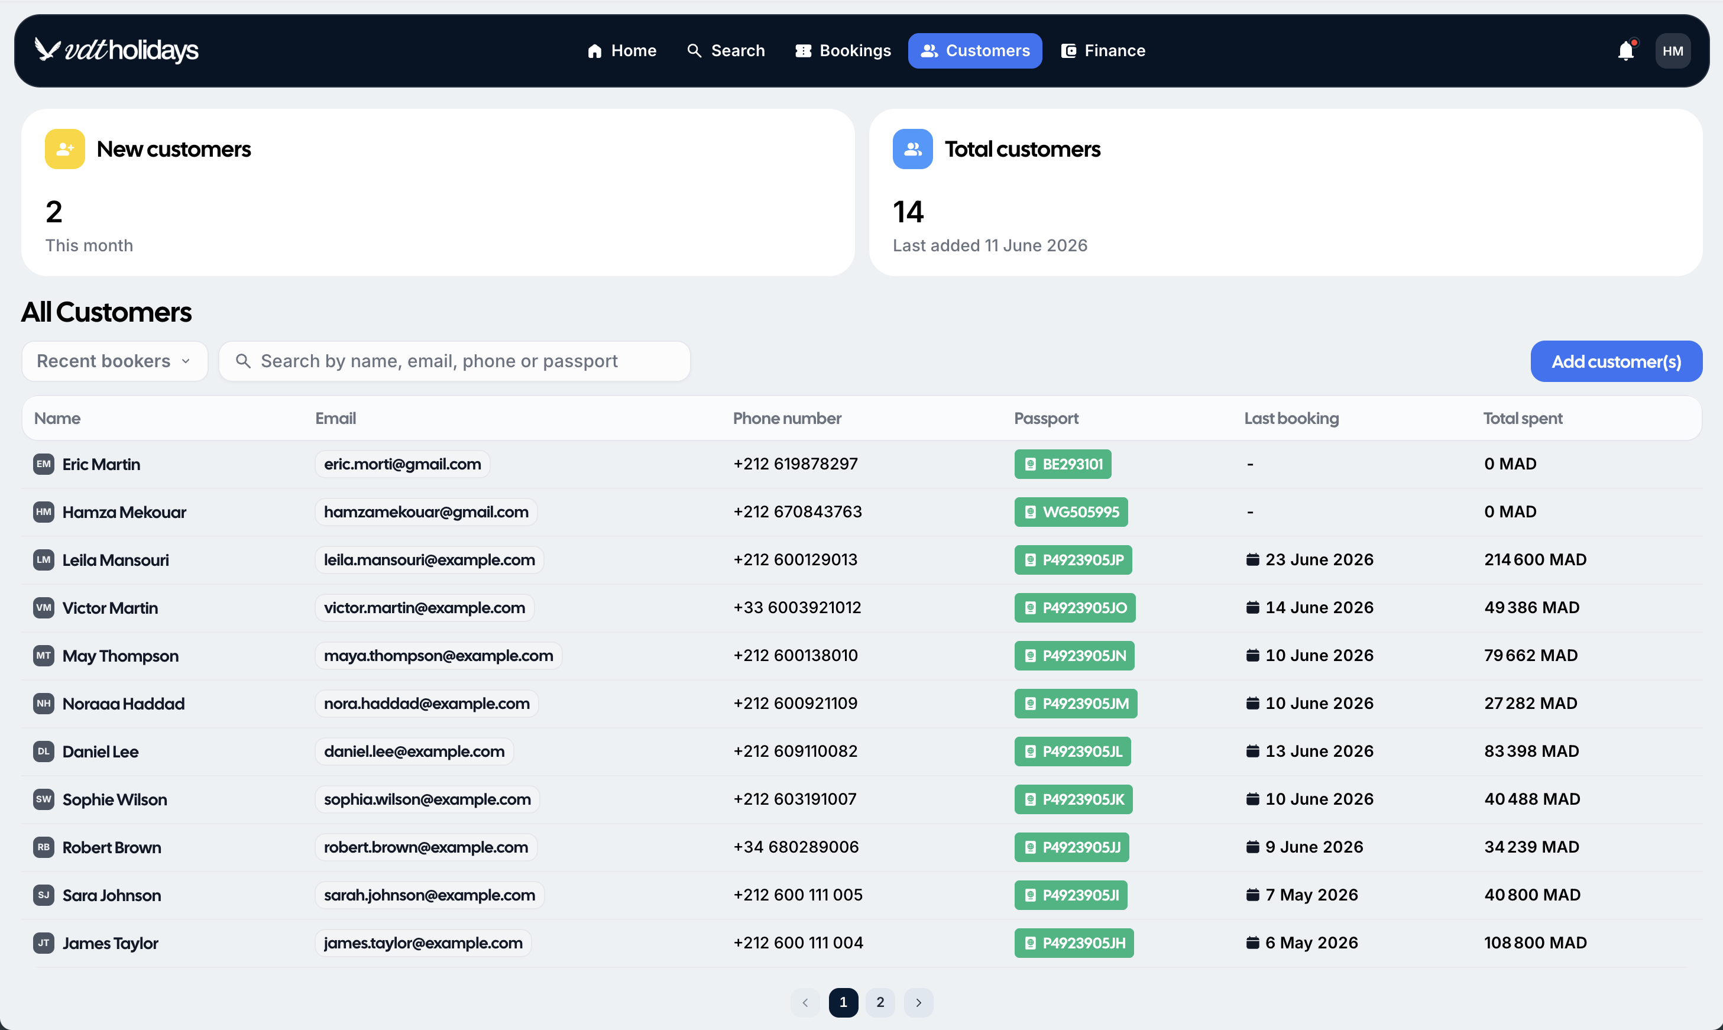Click phone number +33 6003921012

796,607
